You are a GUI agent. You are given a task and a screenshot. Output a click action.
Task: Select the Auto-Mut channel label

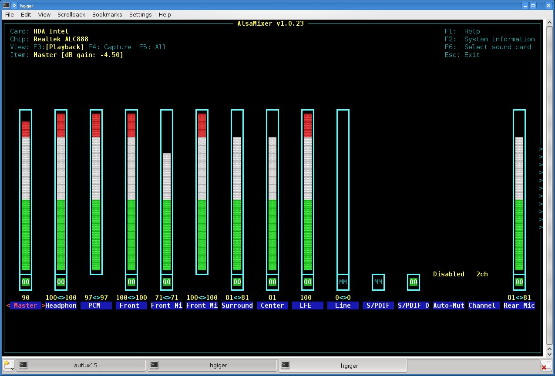(x=449, y=305)
